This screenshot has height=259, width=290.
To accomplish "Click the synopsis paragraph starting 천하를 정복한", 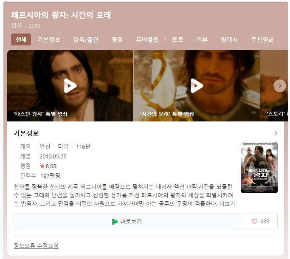I will (124, 195).
